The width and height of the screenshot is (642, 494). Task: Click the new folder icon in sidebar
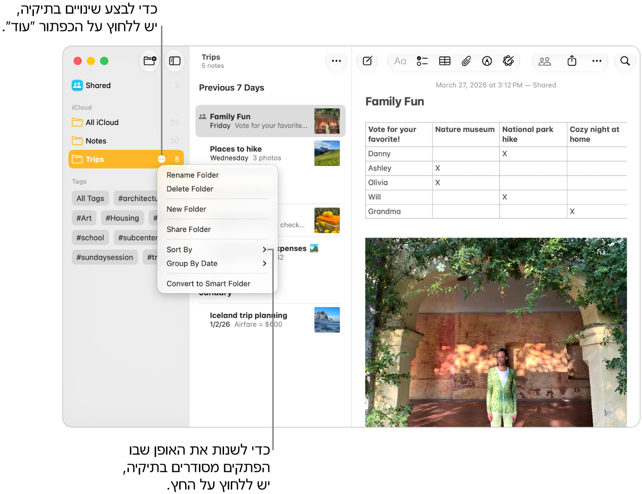point(150,61)
